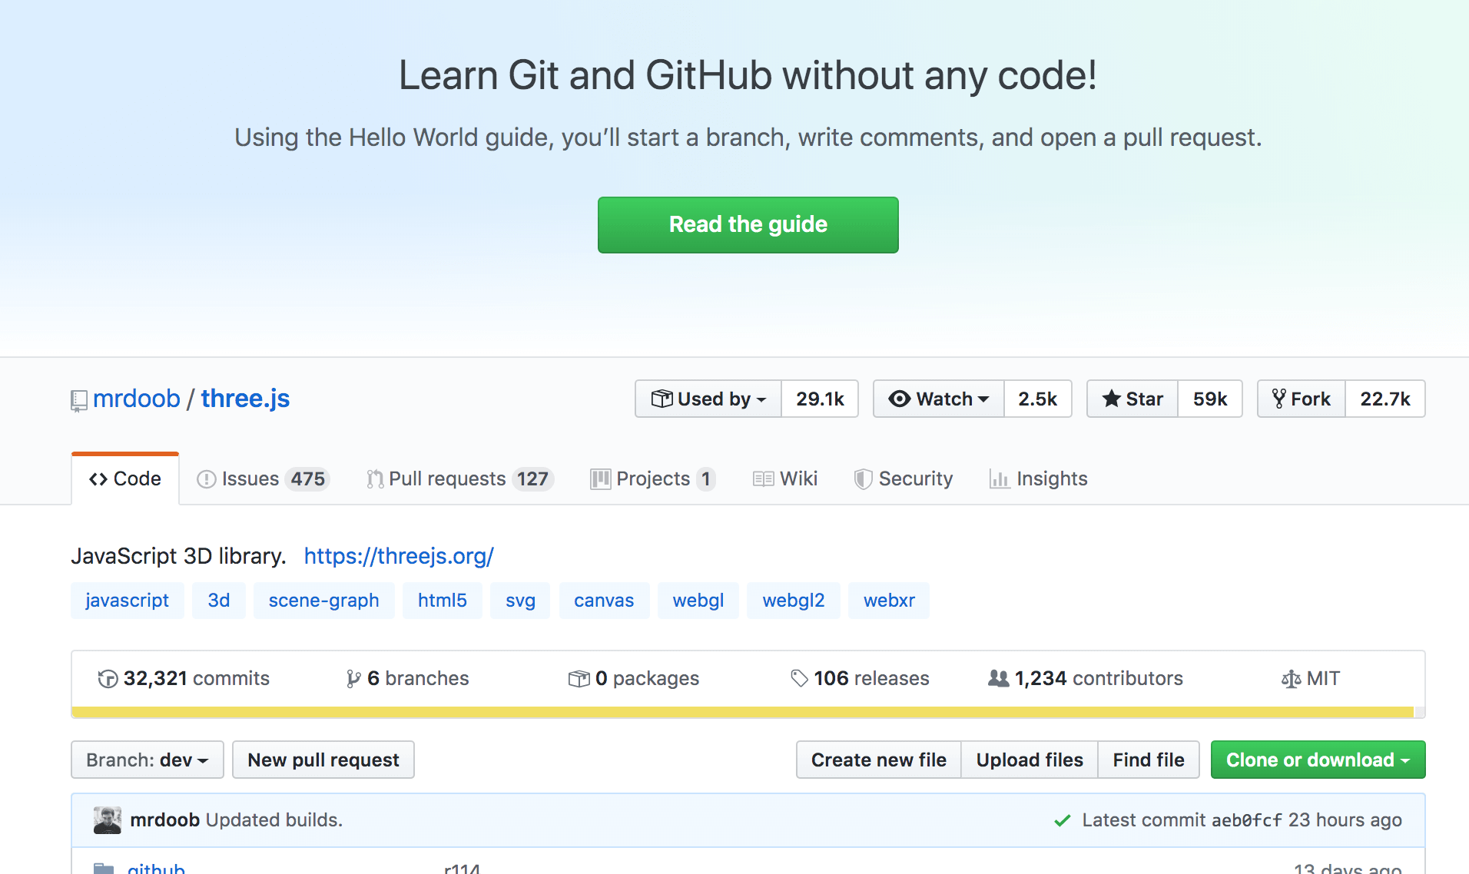Select the canvas topic tag
Screen dimensions: 1469x874
click(604, 600)
